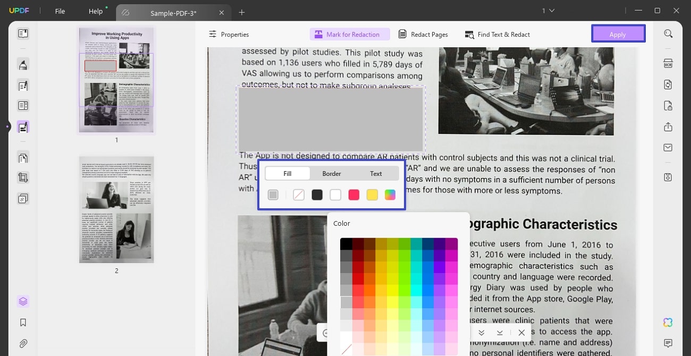The width and height of the screenshot is (691, 356).
Task: Switch to the Text tab
Action: coord(376,173)
